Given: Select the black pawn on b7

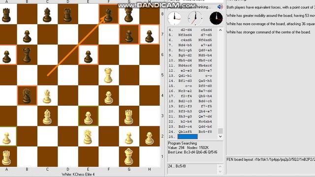Looking at the screenshot, I should tap(27, 36).
